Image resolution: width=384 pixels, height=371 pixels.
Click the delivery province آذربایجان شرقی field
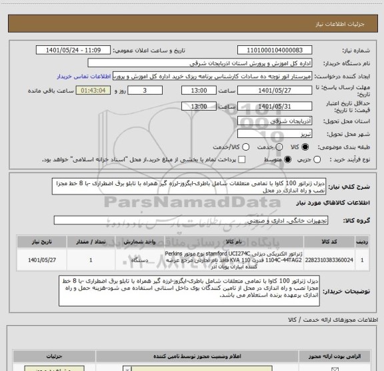pyautogui.click(x=275, y=121)
